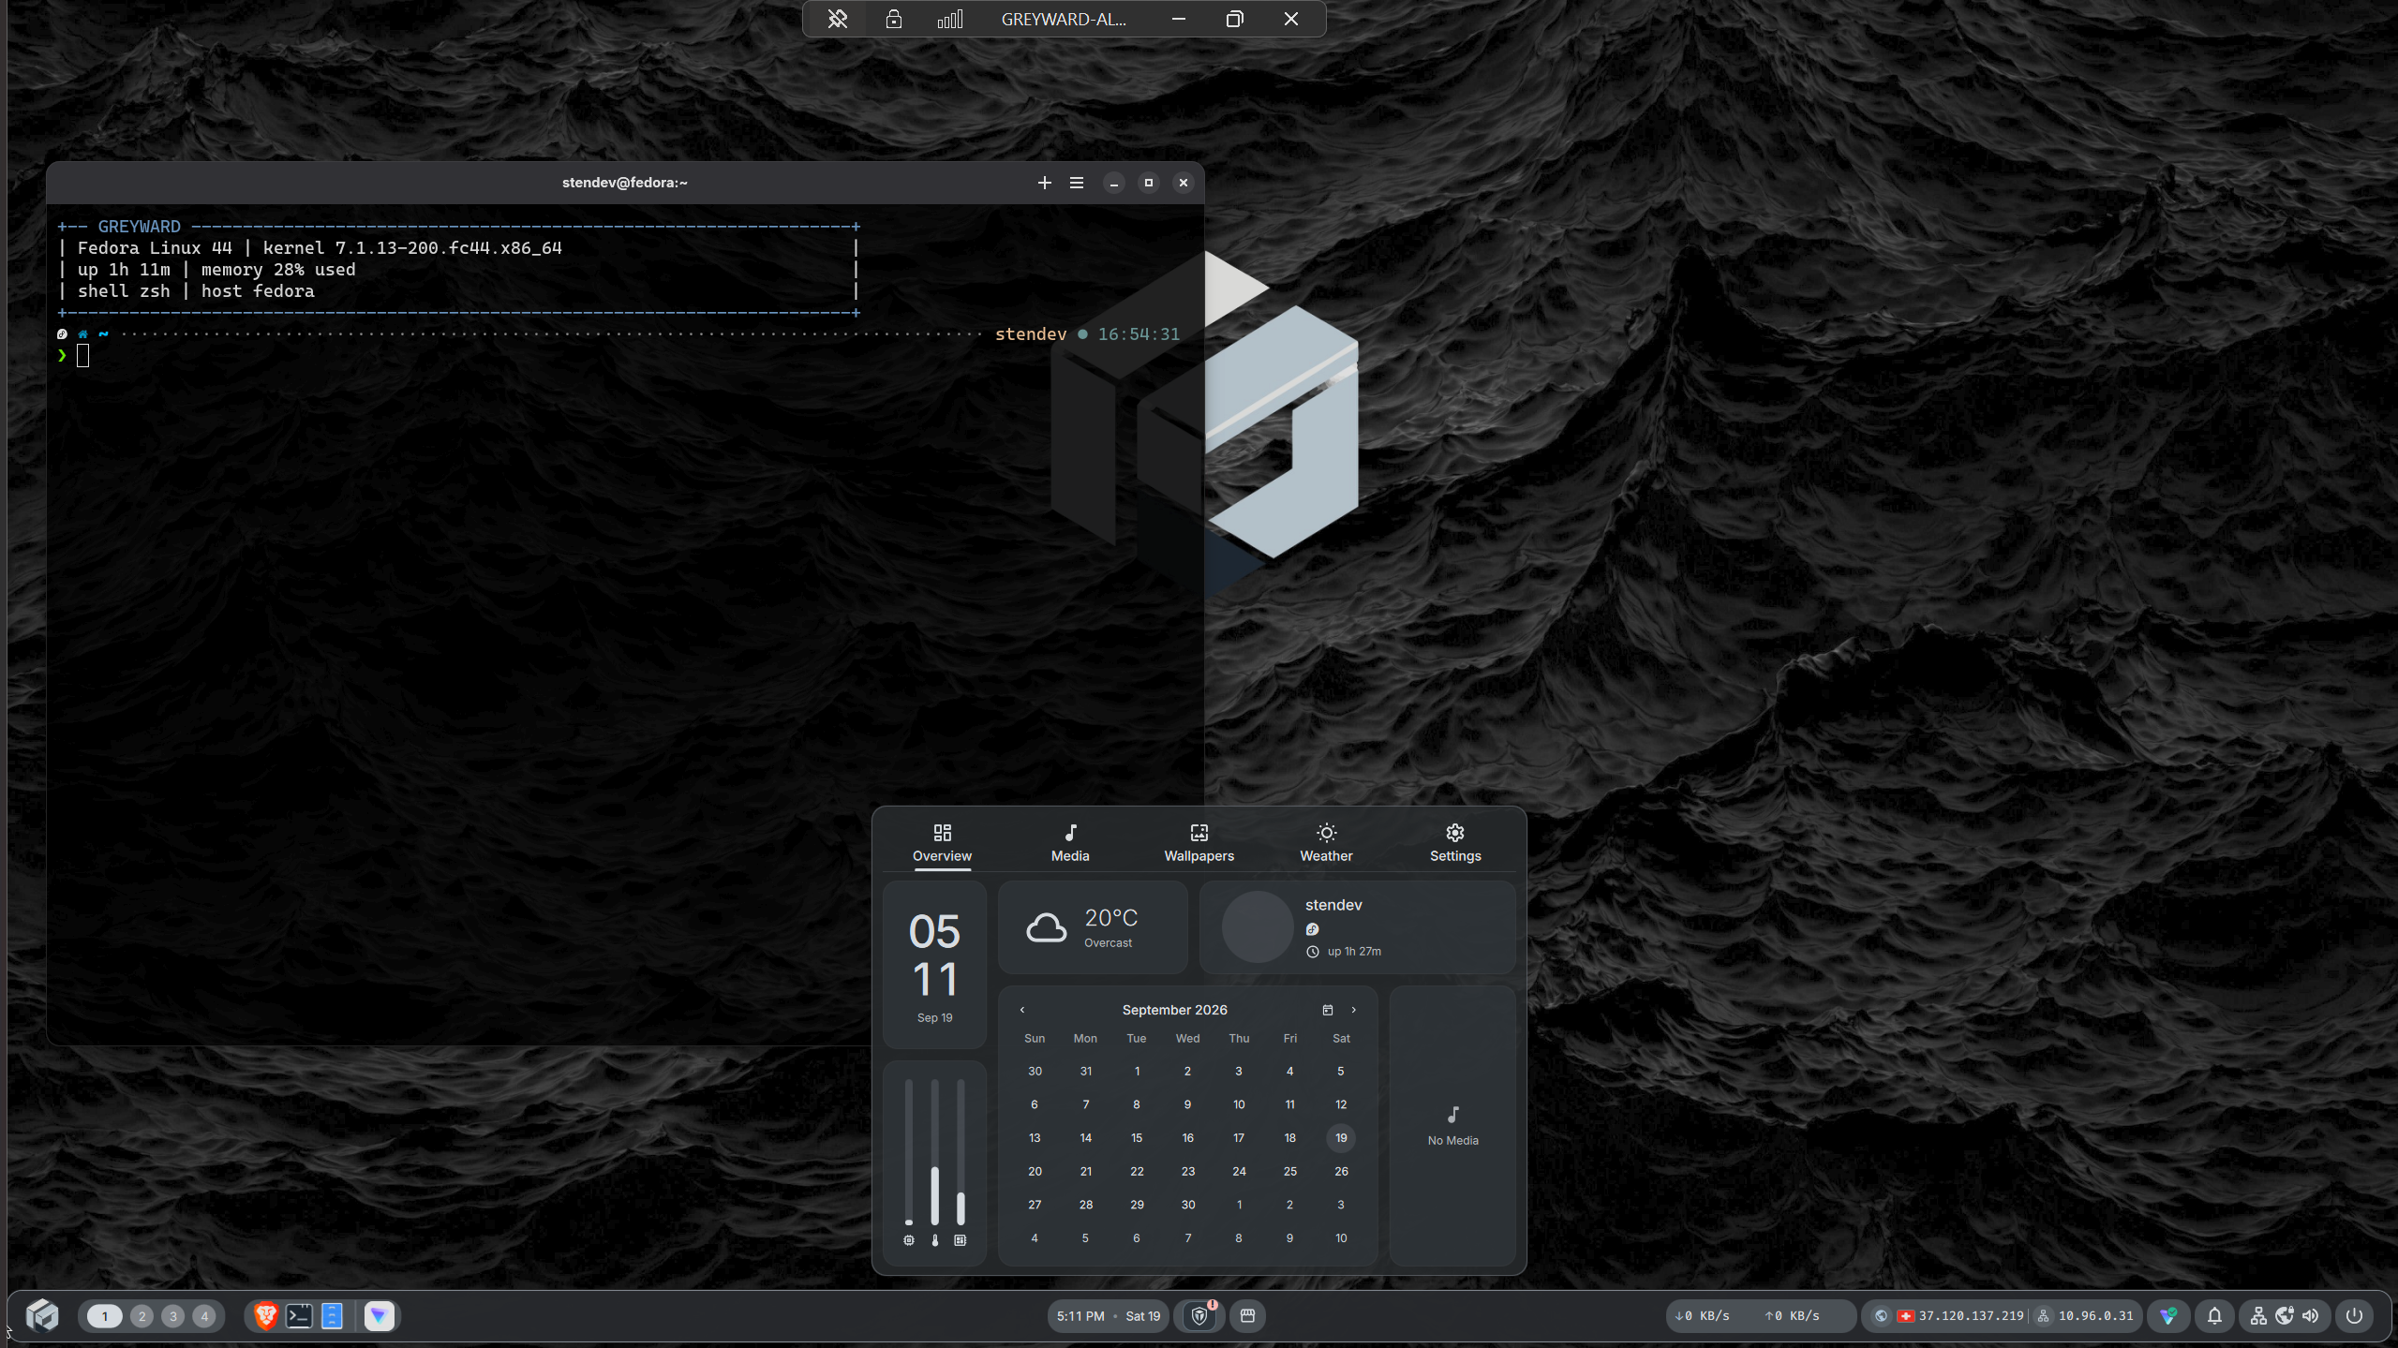Click the 37.120.137.219 IP address
This screenshot has height=1348, width=2398.
pyautogui.click(x=1971, y=1316)
